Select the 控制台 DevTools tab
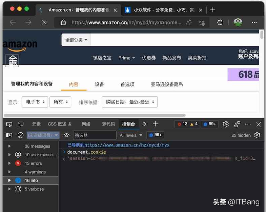The width and height of the screenshot is (266, 212). coord(128,124)
